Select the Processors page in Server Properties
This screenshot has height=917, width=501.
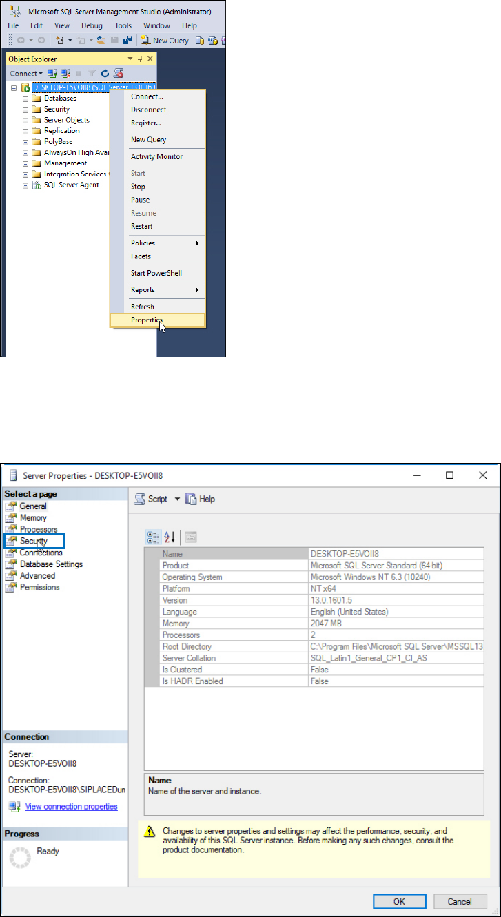click(39, 530)
